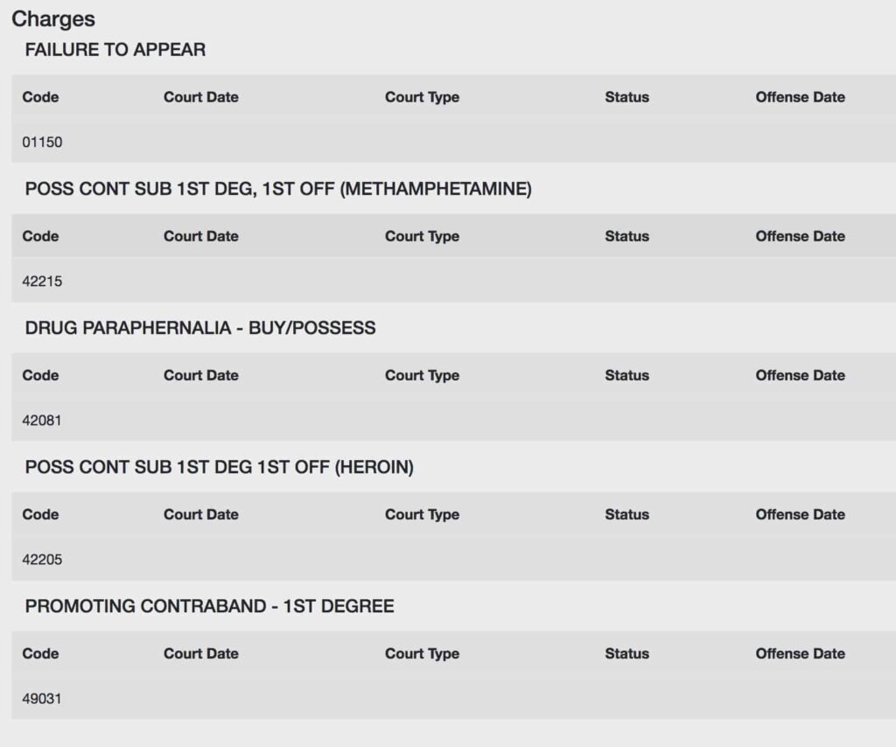Select the methamphetamine possession charge title

point(278,188)
